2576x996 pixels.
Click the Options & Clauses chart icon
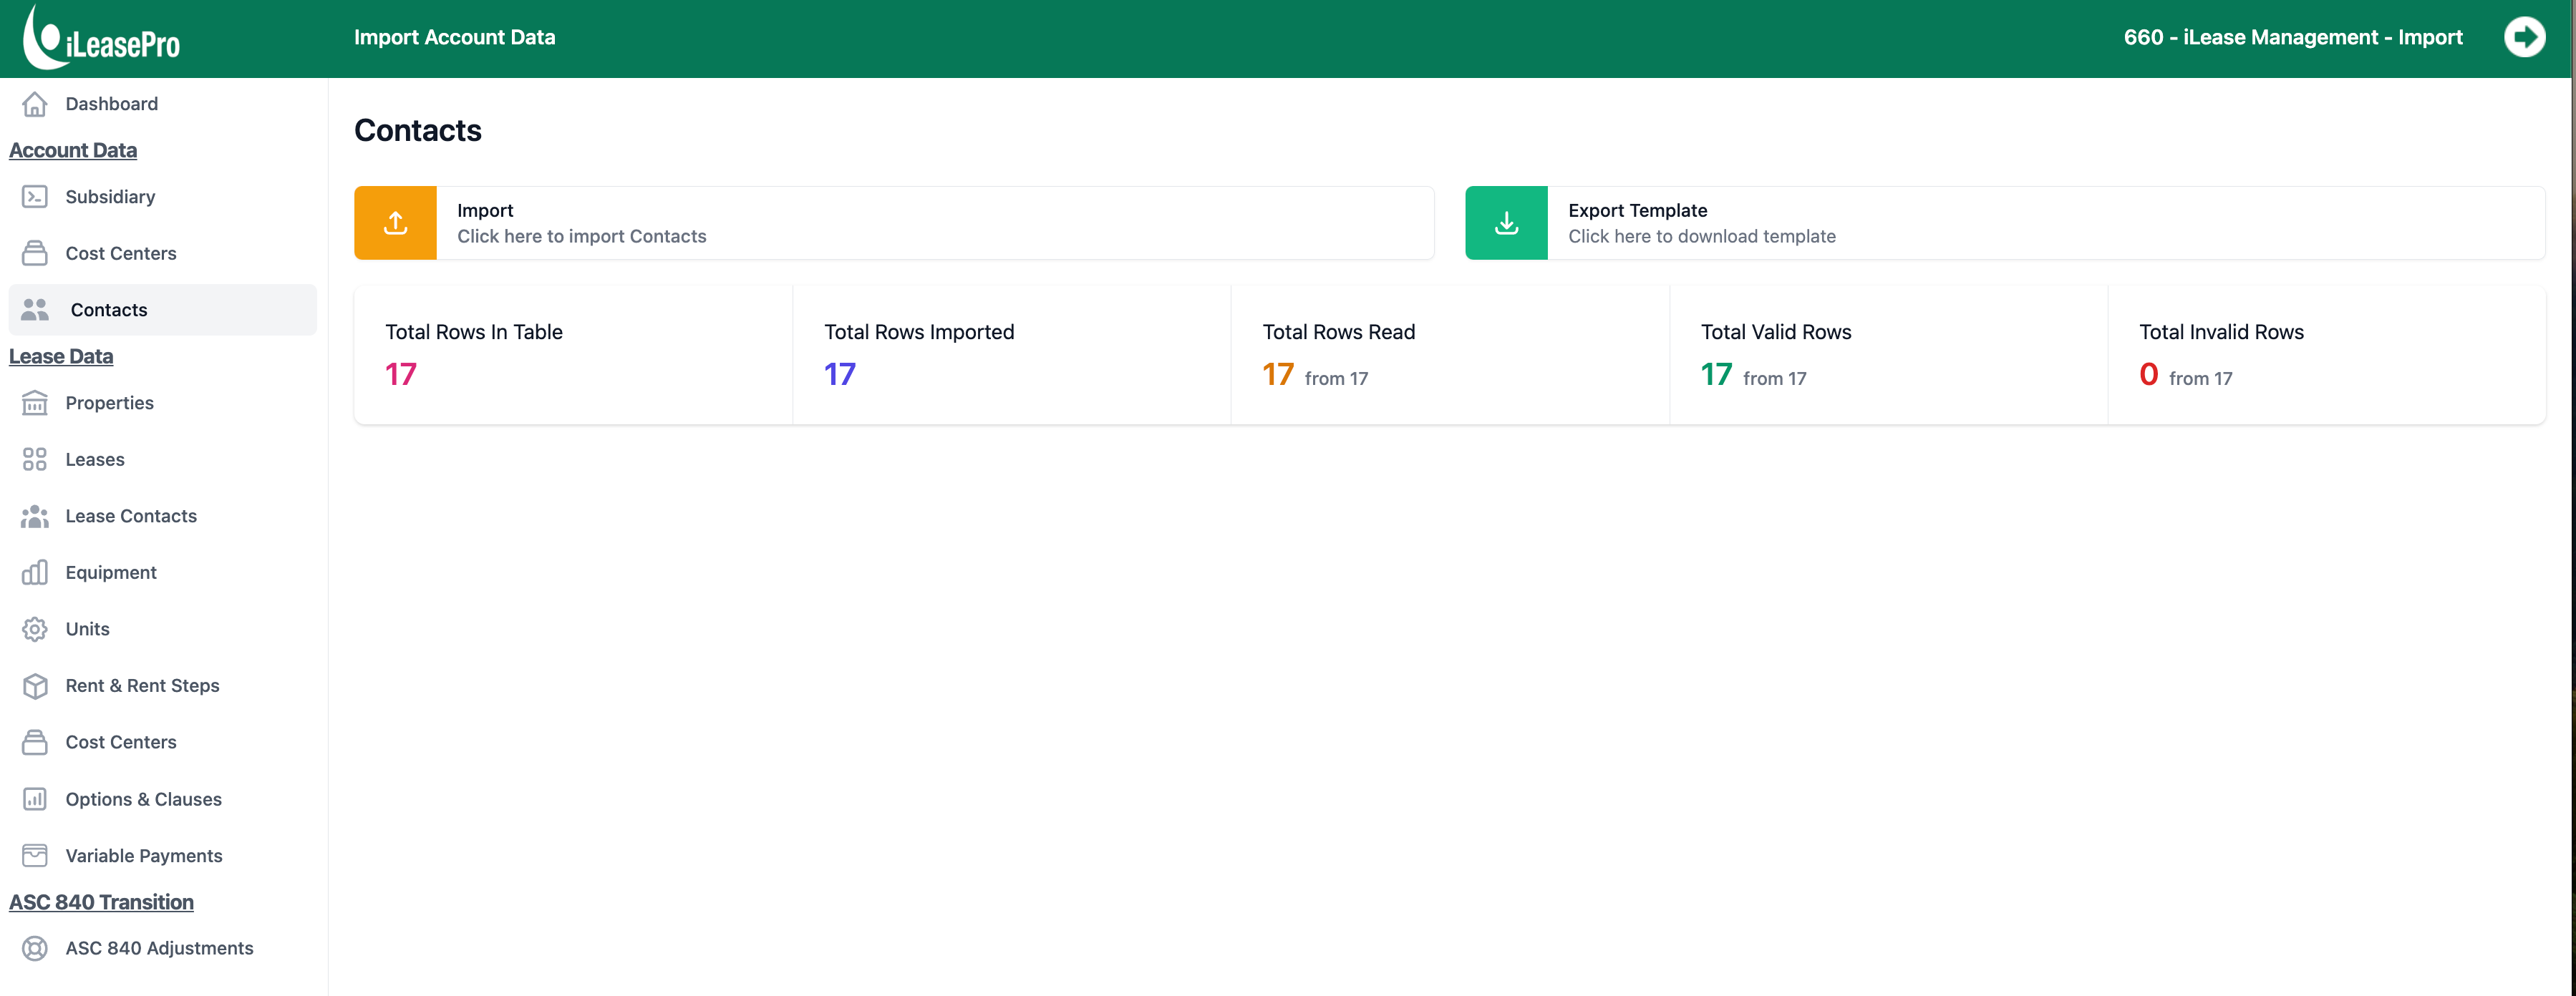click(35, 799)
